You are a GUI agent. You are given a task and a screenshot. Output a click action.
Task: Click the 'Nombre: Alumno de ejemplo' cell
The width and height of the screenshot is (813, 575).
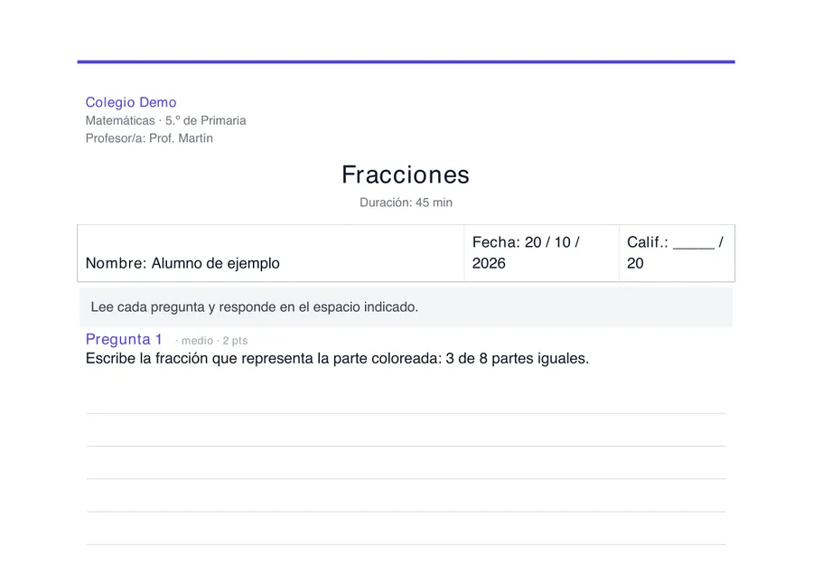click(271, 253)
